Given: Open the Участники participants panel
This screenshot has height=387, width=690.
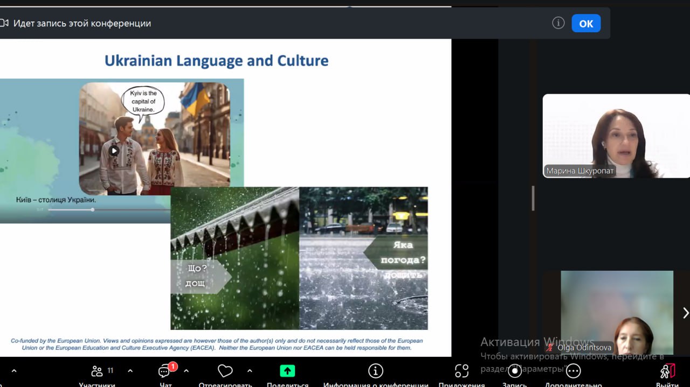Looking at the screenshot, I should 98,372.
